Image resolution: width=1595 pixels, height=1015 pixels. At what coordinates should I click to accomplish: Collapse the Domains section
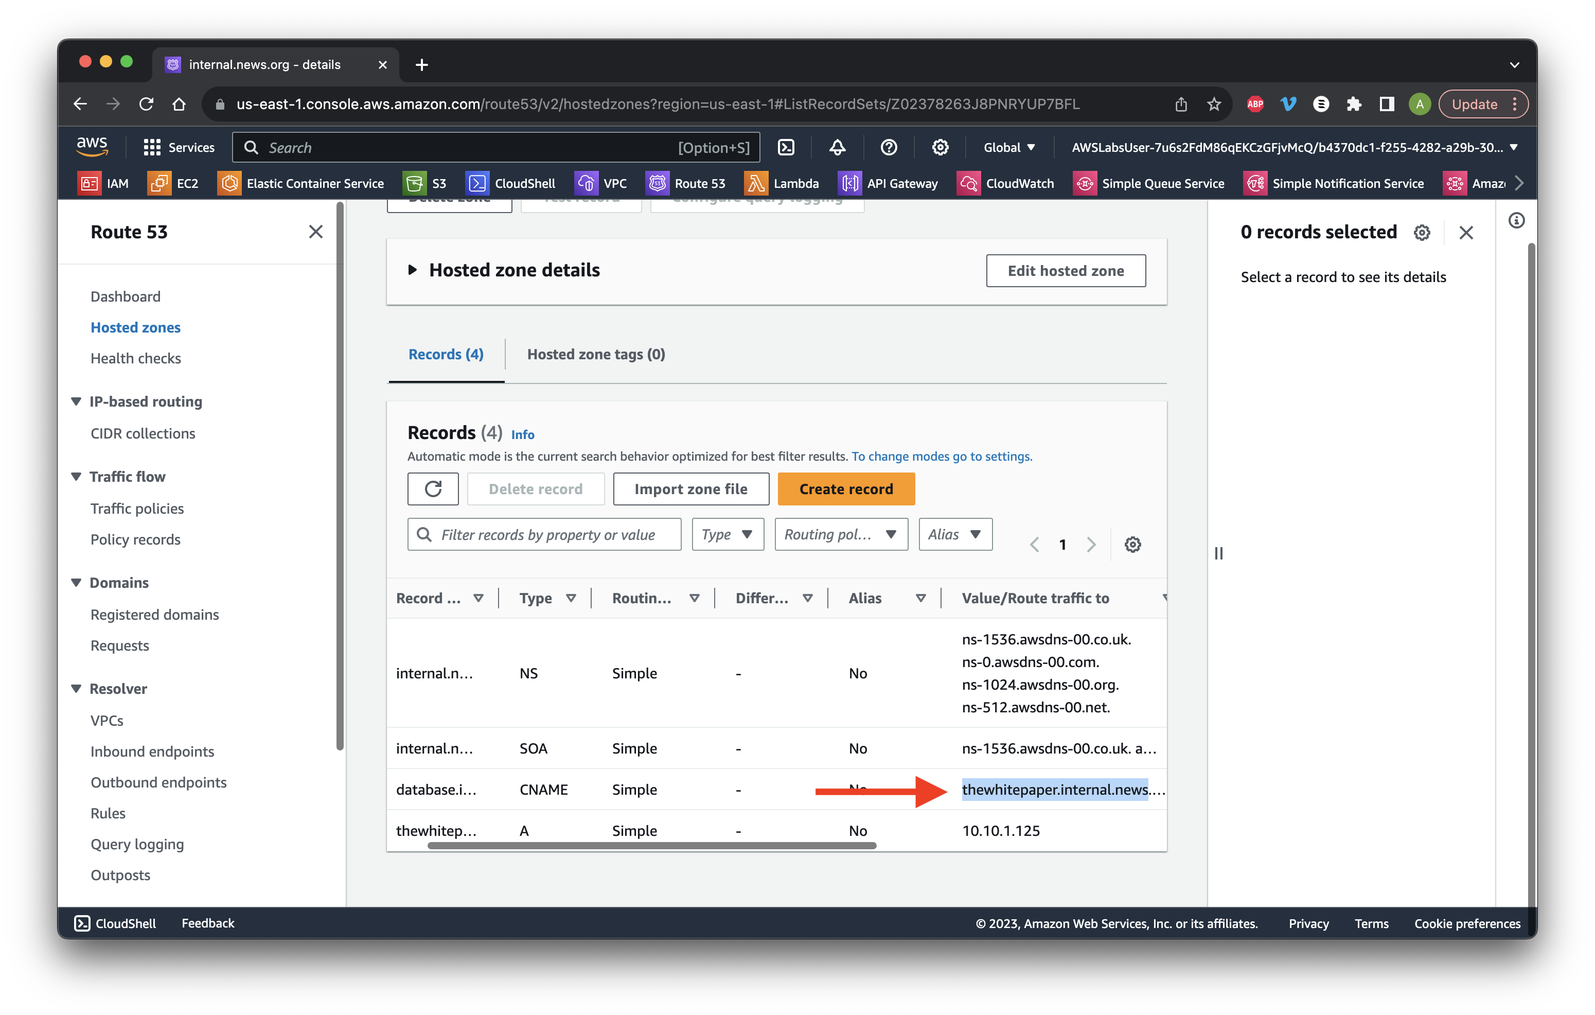77,582
